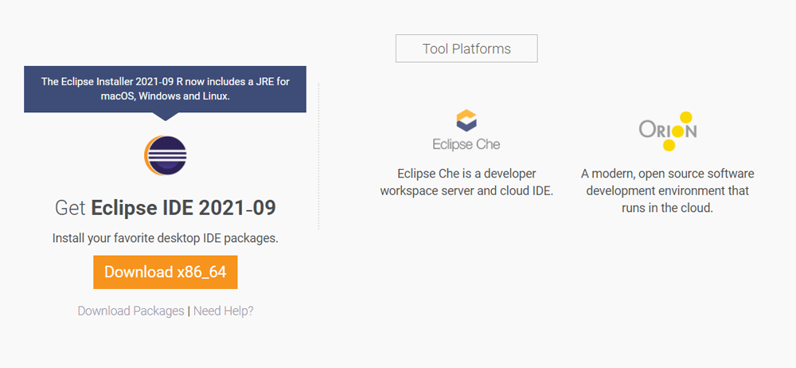Image resolution: width=796 pixels, height=368 pixels.
Task: Click the Orion cloud development description text
Action: click(x=667, y=190)
